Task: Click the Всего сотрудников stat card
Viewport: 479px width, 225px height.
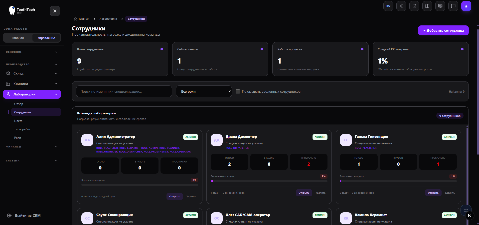Action: [x=120, y=59]
